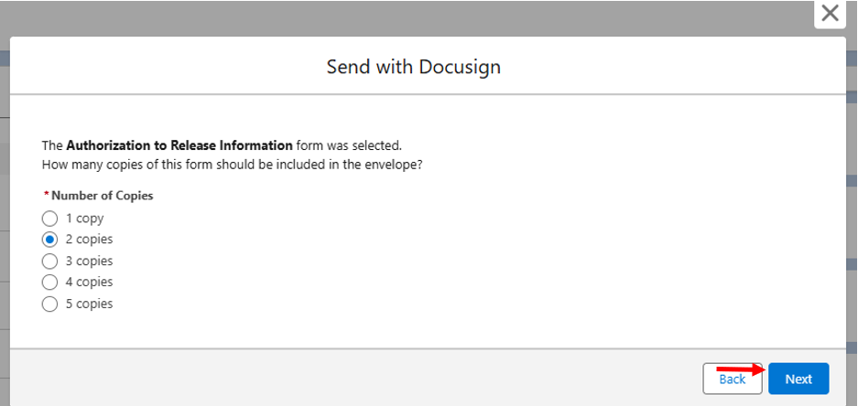Click the Authorization to Release Information text
Screen dimensions: 858x406
pos(179,146)
